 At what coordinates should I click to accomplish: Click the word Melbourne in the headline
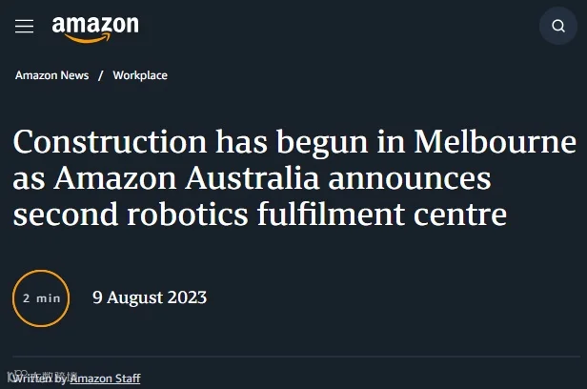495,142
